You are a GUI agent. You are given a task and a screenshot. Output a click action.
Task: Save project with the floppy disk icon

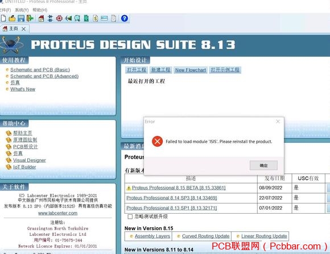tap(21, 18)
